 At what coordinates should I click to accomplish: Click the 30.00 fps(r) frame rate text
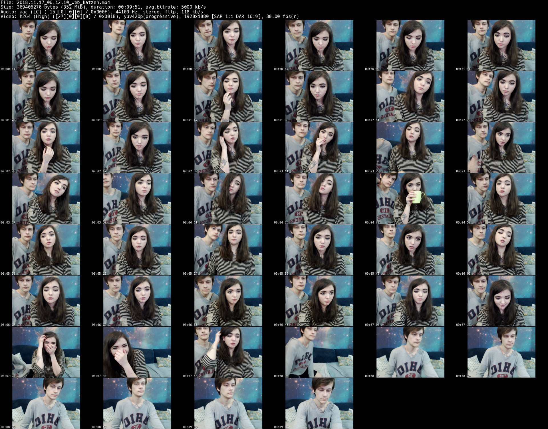(283, 16)
